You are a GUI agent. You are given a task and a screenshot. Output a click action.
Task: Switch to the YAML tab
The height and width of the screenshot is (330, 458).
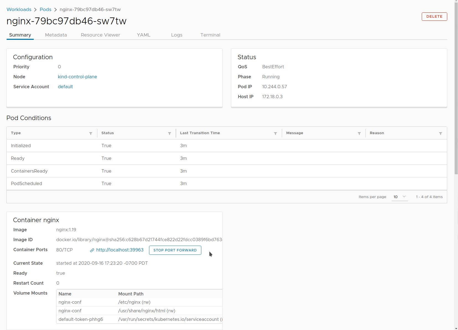144,35
